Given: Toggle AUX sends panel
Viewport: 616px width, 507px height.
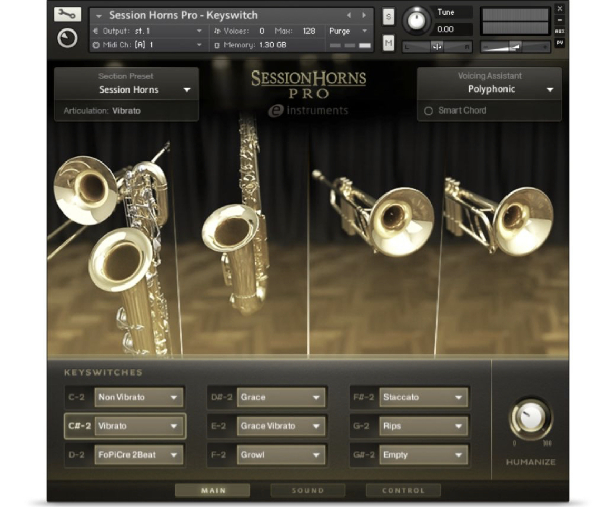Looking at the screenshot, I should 560,31.
